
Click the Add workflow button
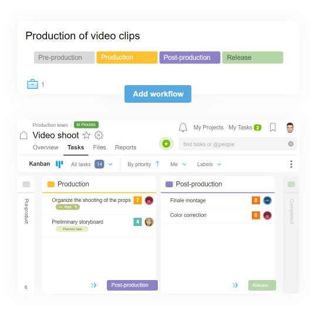click(x=158, y=94)
